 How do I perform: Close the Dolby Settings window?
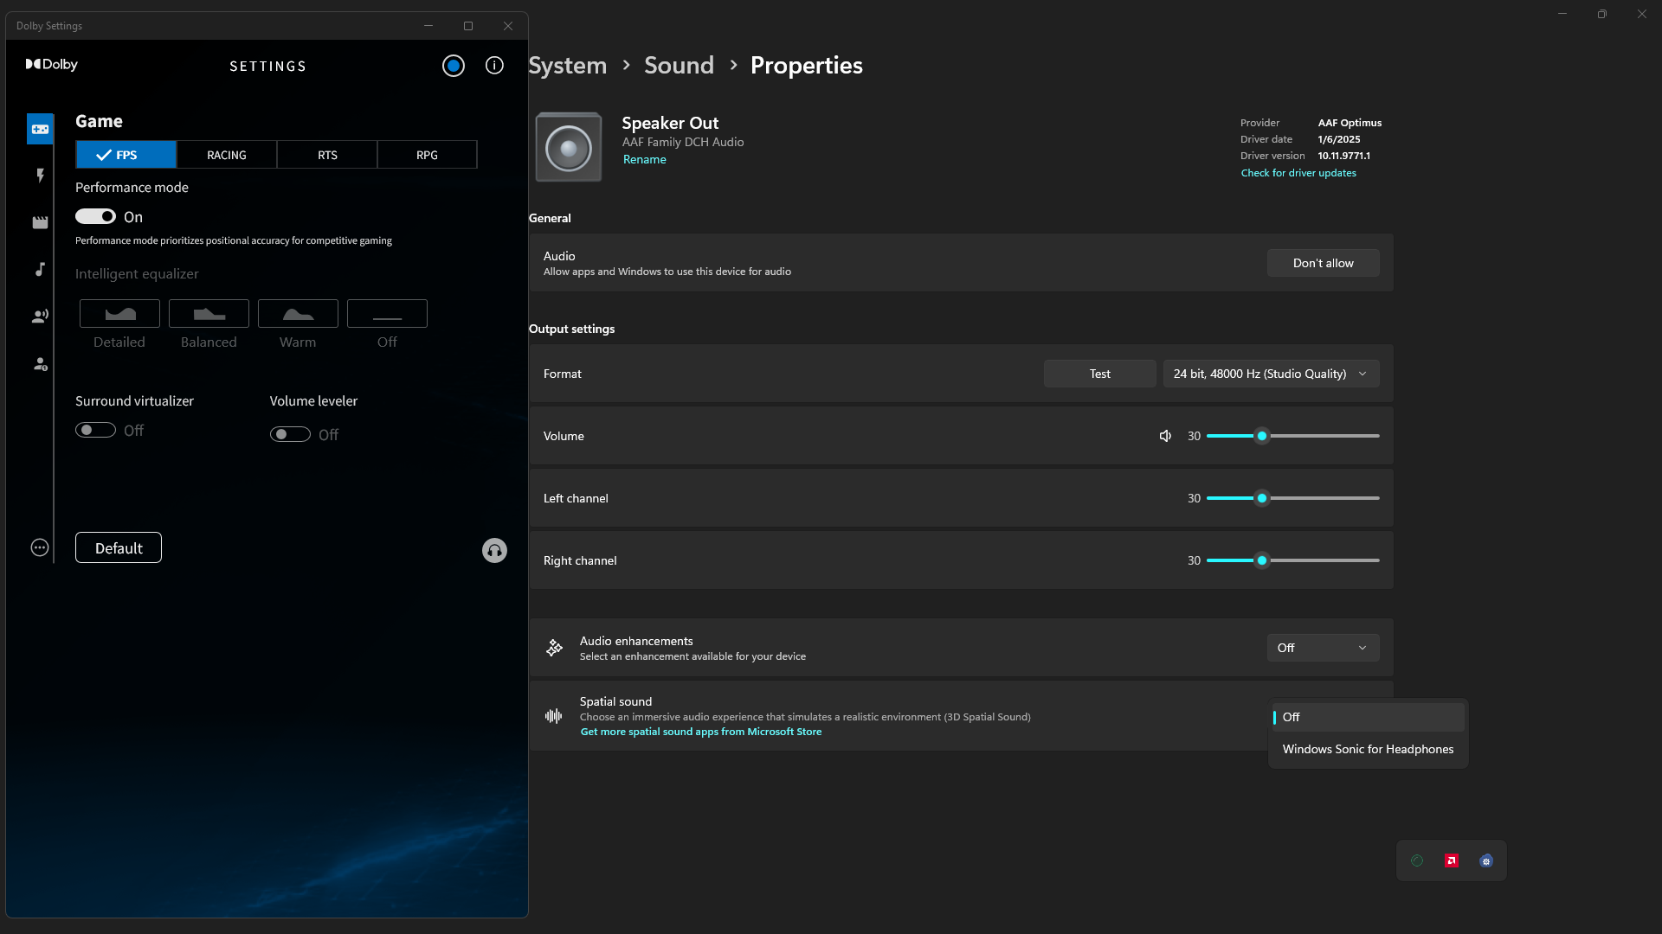(508, 26)
